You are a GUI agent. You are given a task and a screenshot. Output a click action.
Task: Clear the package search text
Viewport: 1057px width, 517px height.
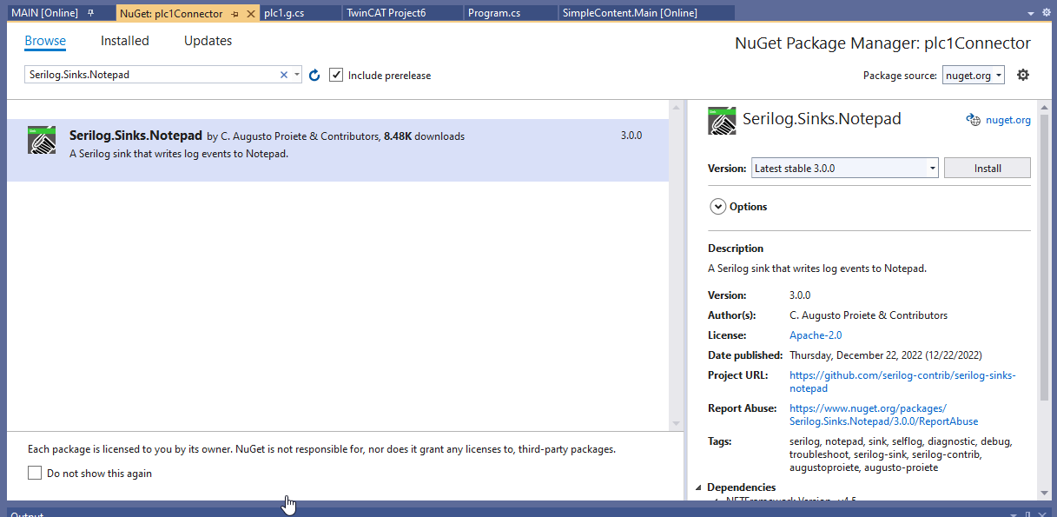click(283, 75)
